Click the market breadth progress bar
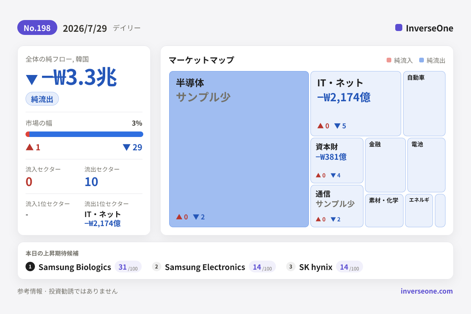471x314 pixels. pyautogui.click(x=84, y=134)
